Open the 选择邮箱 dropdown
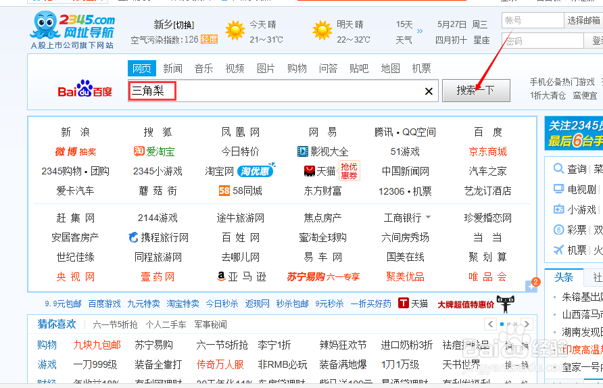603x388 pixels. 583,20
